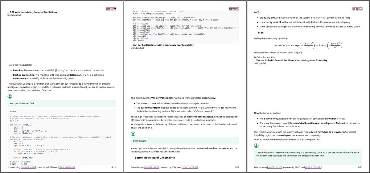Click code line "mu = 3.0"
The height and width of the screenshot is (173, 370).
click(14, 121)
